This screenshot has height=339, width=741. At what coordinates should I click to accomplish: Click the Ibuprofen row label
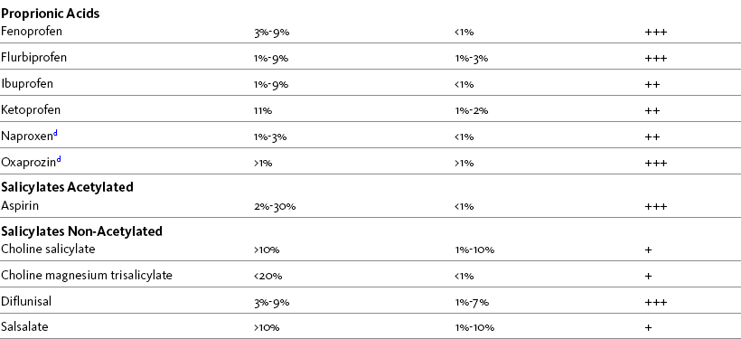[x=27, y=84]
